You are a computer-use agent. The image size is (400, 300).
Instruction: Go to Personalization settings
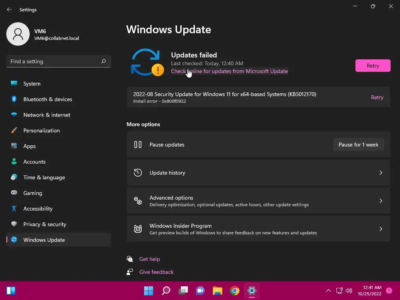click(x=59, y=130)
